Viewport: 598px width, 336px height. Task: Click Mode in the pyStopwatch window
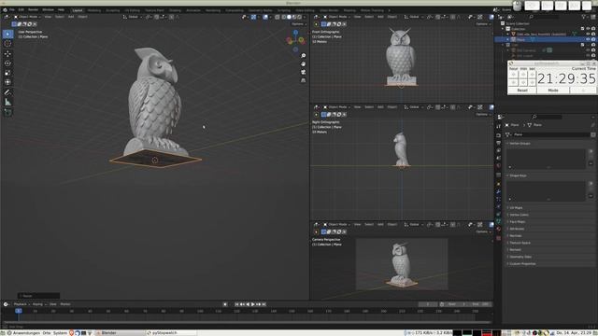(x=553, y=91)
